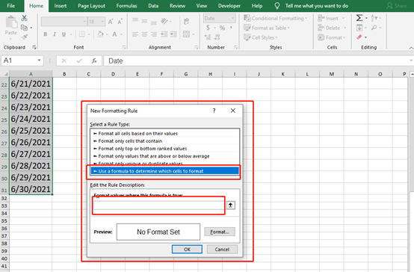Open the File tab
Screen dimensions: 414x272
(x=10, y=6)
